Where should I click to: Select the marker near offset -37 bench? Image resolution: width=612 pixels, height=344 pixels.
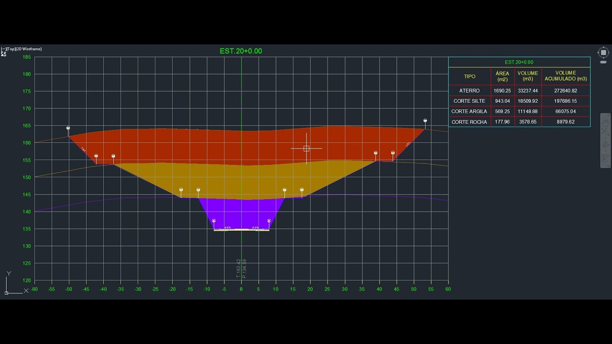click(x=113, y=156)
